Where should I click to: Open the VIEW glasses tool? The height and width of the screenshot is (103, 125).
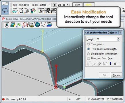tap(15, 10)
